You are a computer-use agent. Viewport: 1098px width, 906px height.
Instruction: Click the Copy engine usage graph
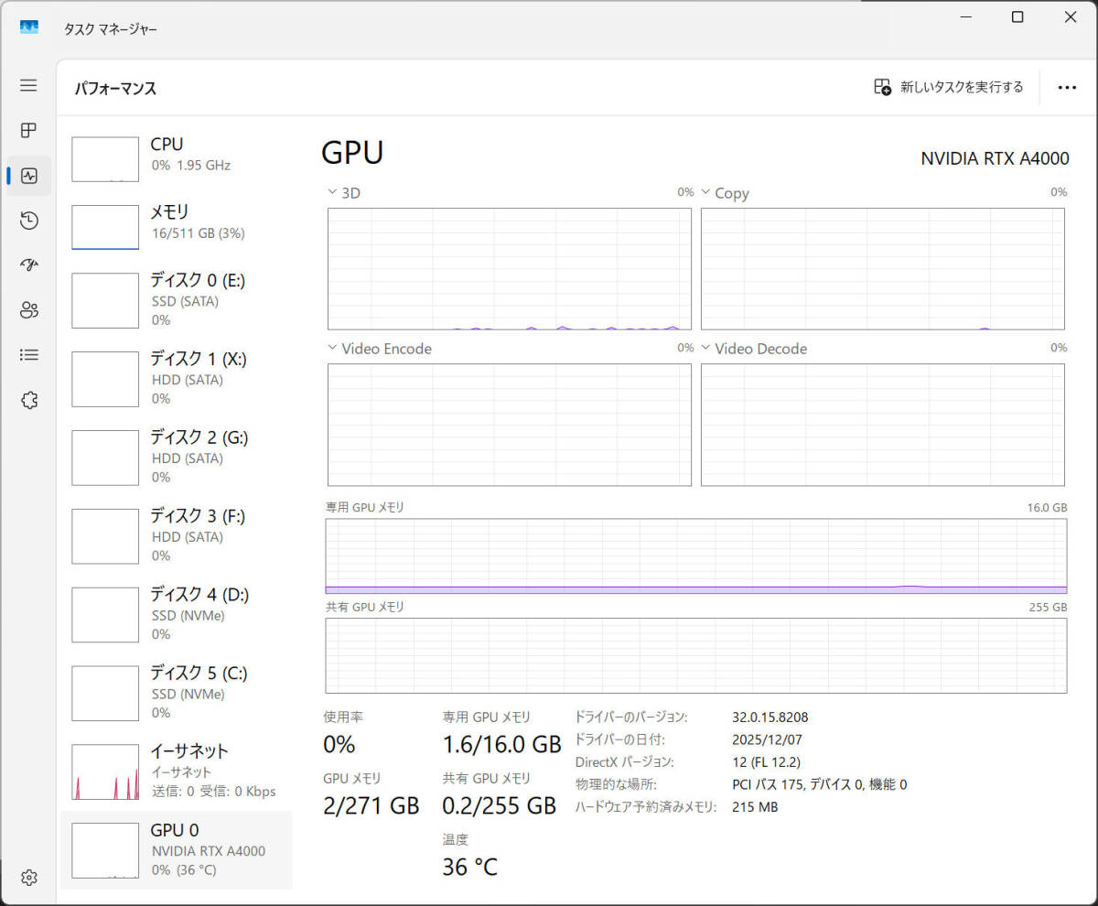point(883,269)
